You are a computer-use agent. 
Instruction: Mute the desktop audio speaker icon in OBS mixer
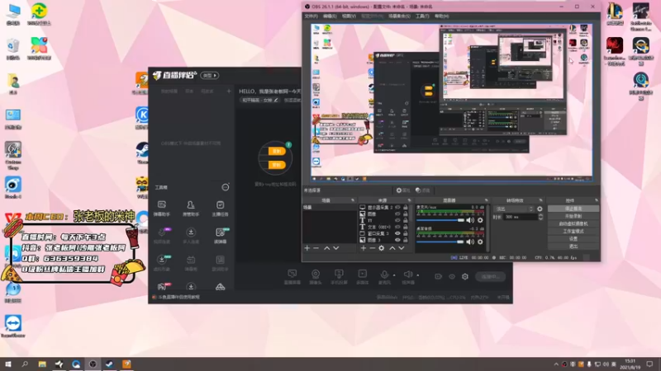470,242
